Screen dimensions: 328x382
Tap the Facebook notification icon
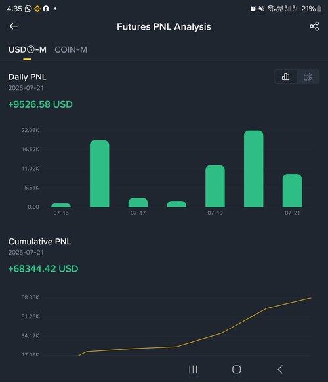click(x=46, y=9)
